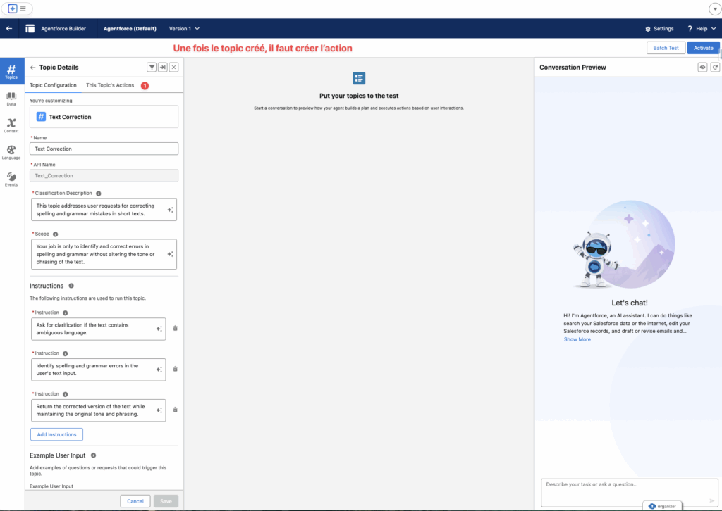This screenshot has height=511, width=722.
Task: Click Add Instructions button
Action: click(x=56, y=435)
